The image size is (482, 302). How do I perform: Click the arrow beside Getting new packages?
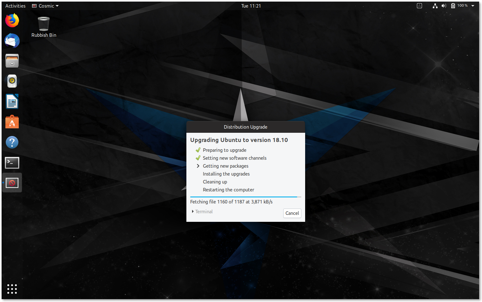[198, 166]
